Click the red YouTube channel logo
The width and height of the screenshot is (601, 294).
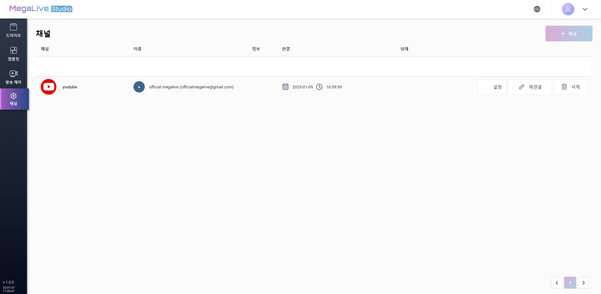[49, 87]
